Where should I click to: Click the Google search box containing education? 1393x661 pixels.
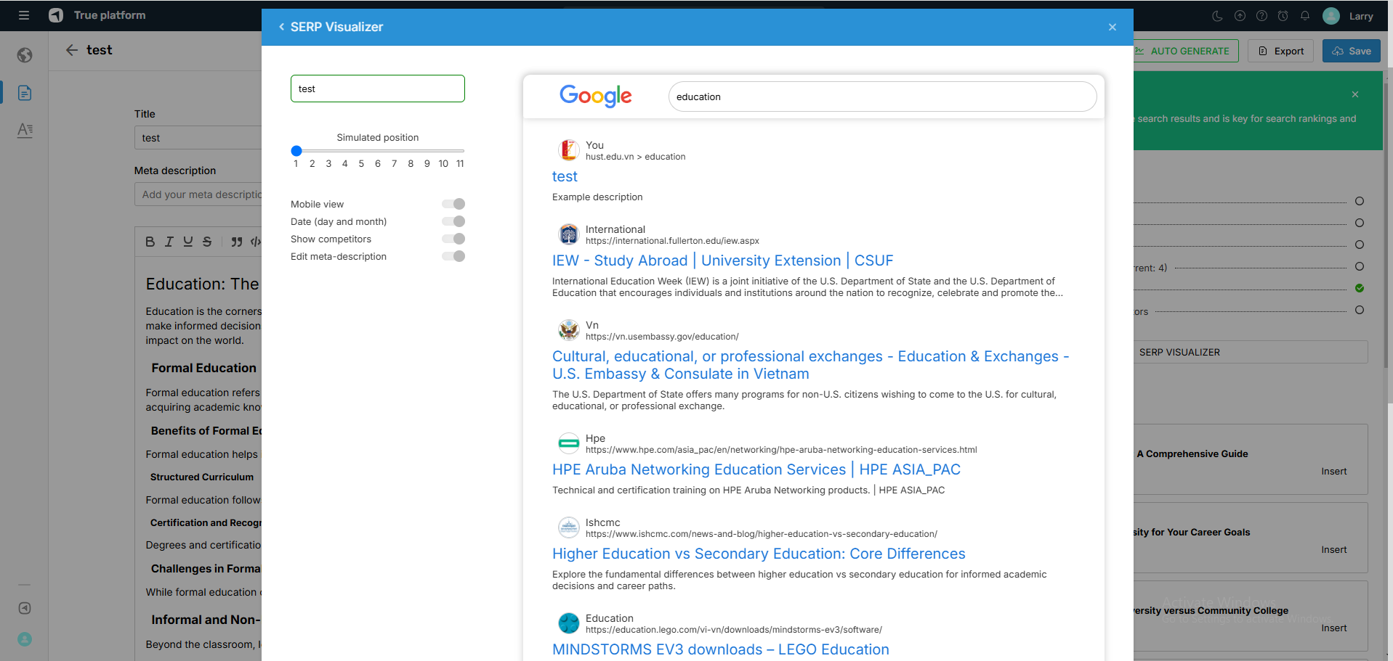tap(881, 97)
